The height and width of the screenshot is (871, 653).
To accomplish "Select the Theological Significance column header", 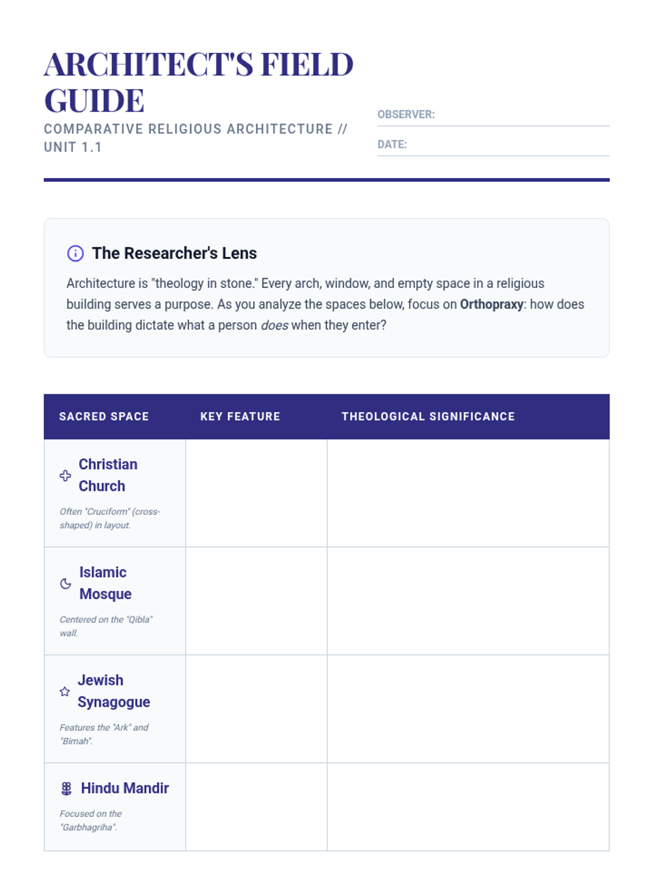I will coord(428,416).
